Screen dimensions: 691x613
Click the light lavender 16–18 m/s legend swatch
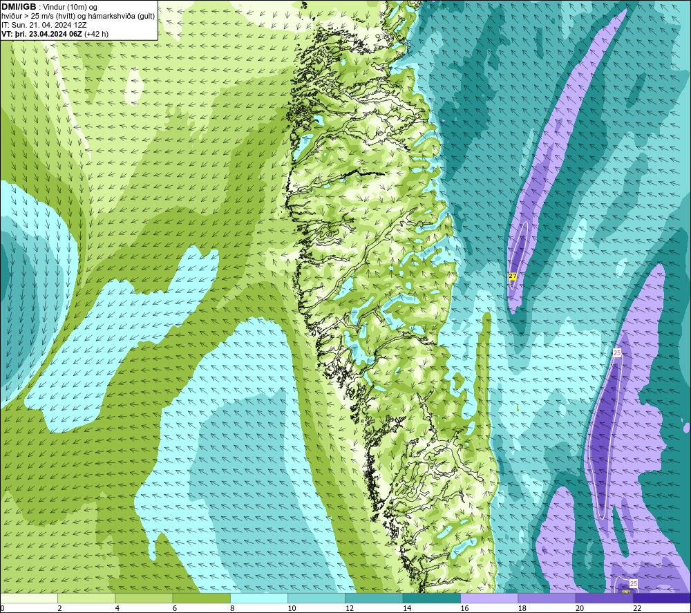click(489, 598)
